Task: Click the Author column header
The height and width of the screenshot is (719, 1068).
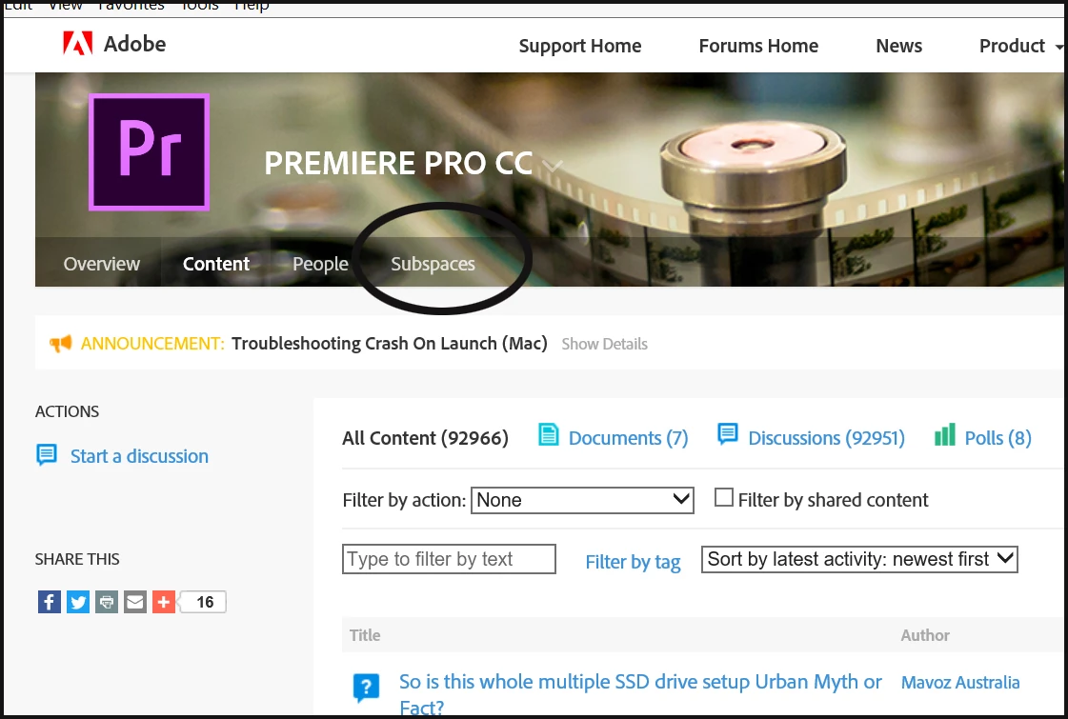Action: pyautogui.click(x=925, y=634)
